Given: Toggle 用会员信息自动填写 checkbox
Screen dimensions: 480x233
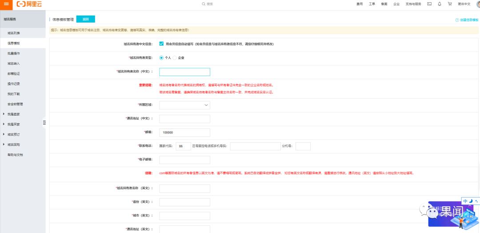Looking at the screenshot, I should coord(161,44).
